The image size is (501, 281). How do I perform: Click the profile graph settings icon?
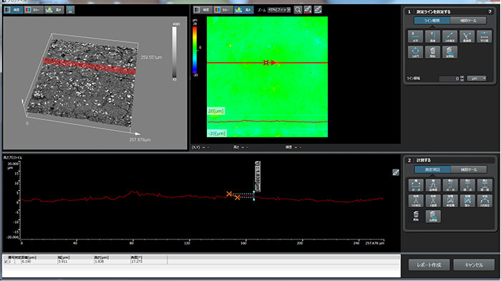pyautogui.click(x=396, y=172)
